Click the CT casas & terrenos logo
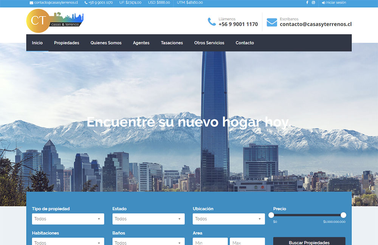The width and height of the screenshot is (378, 245). (55, 21)
